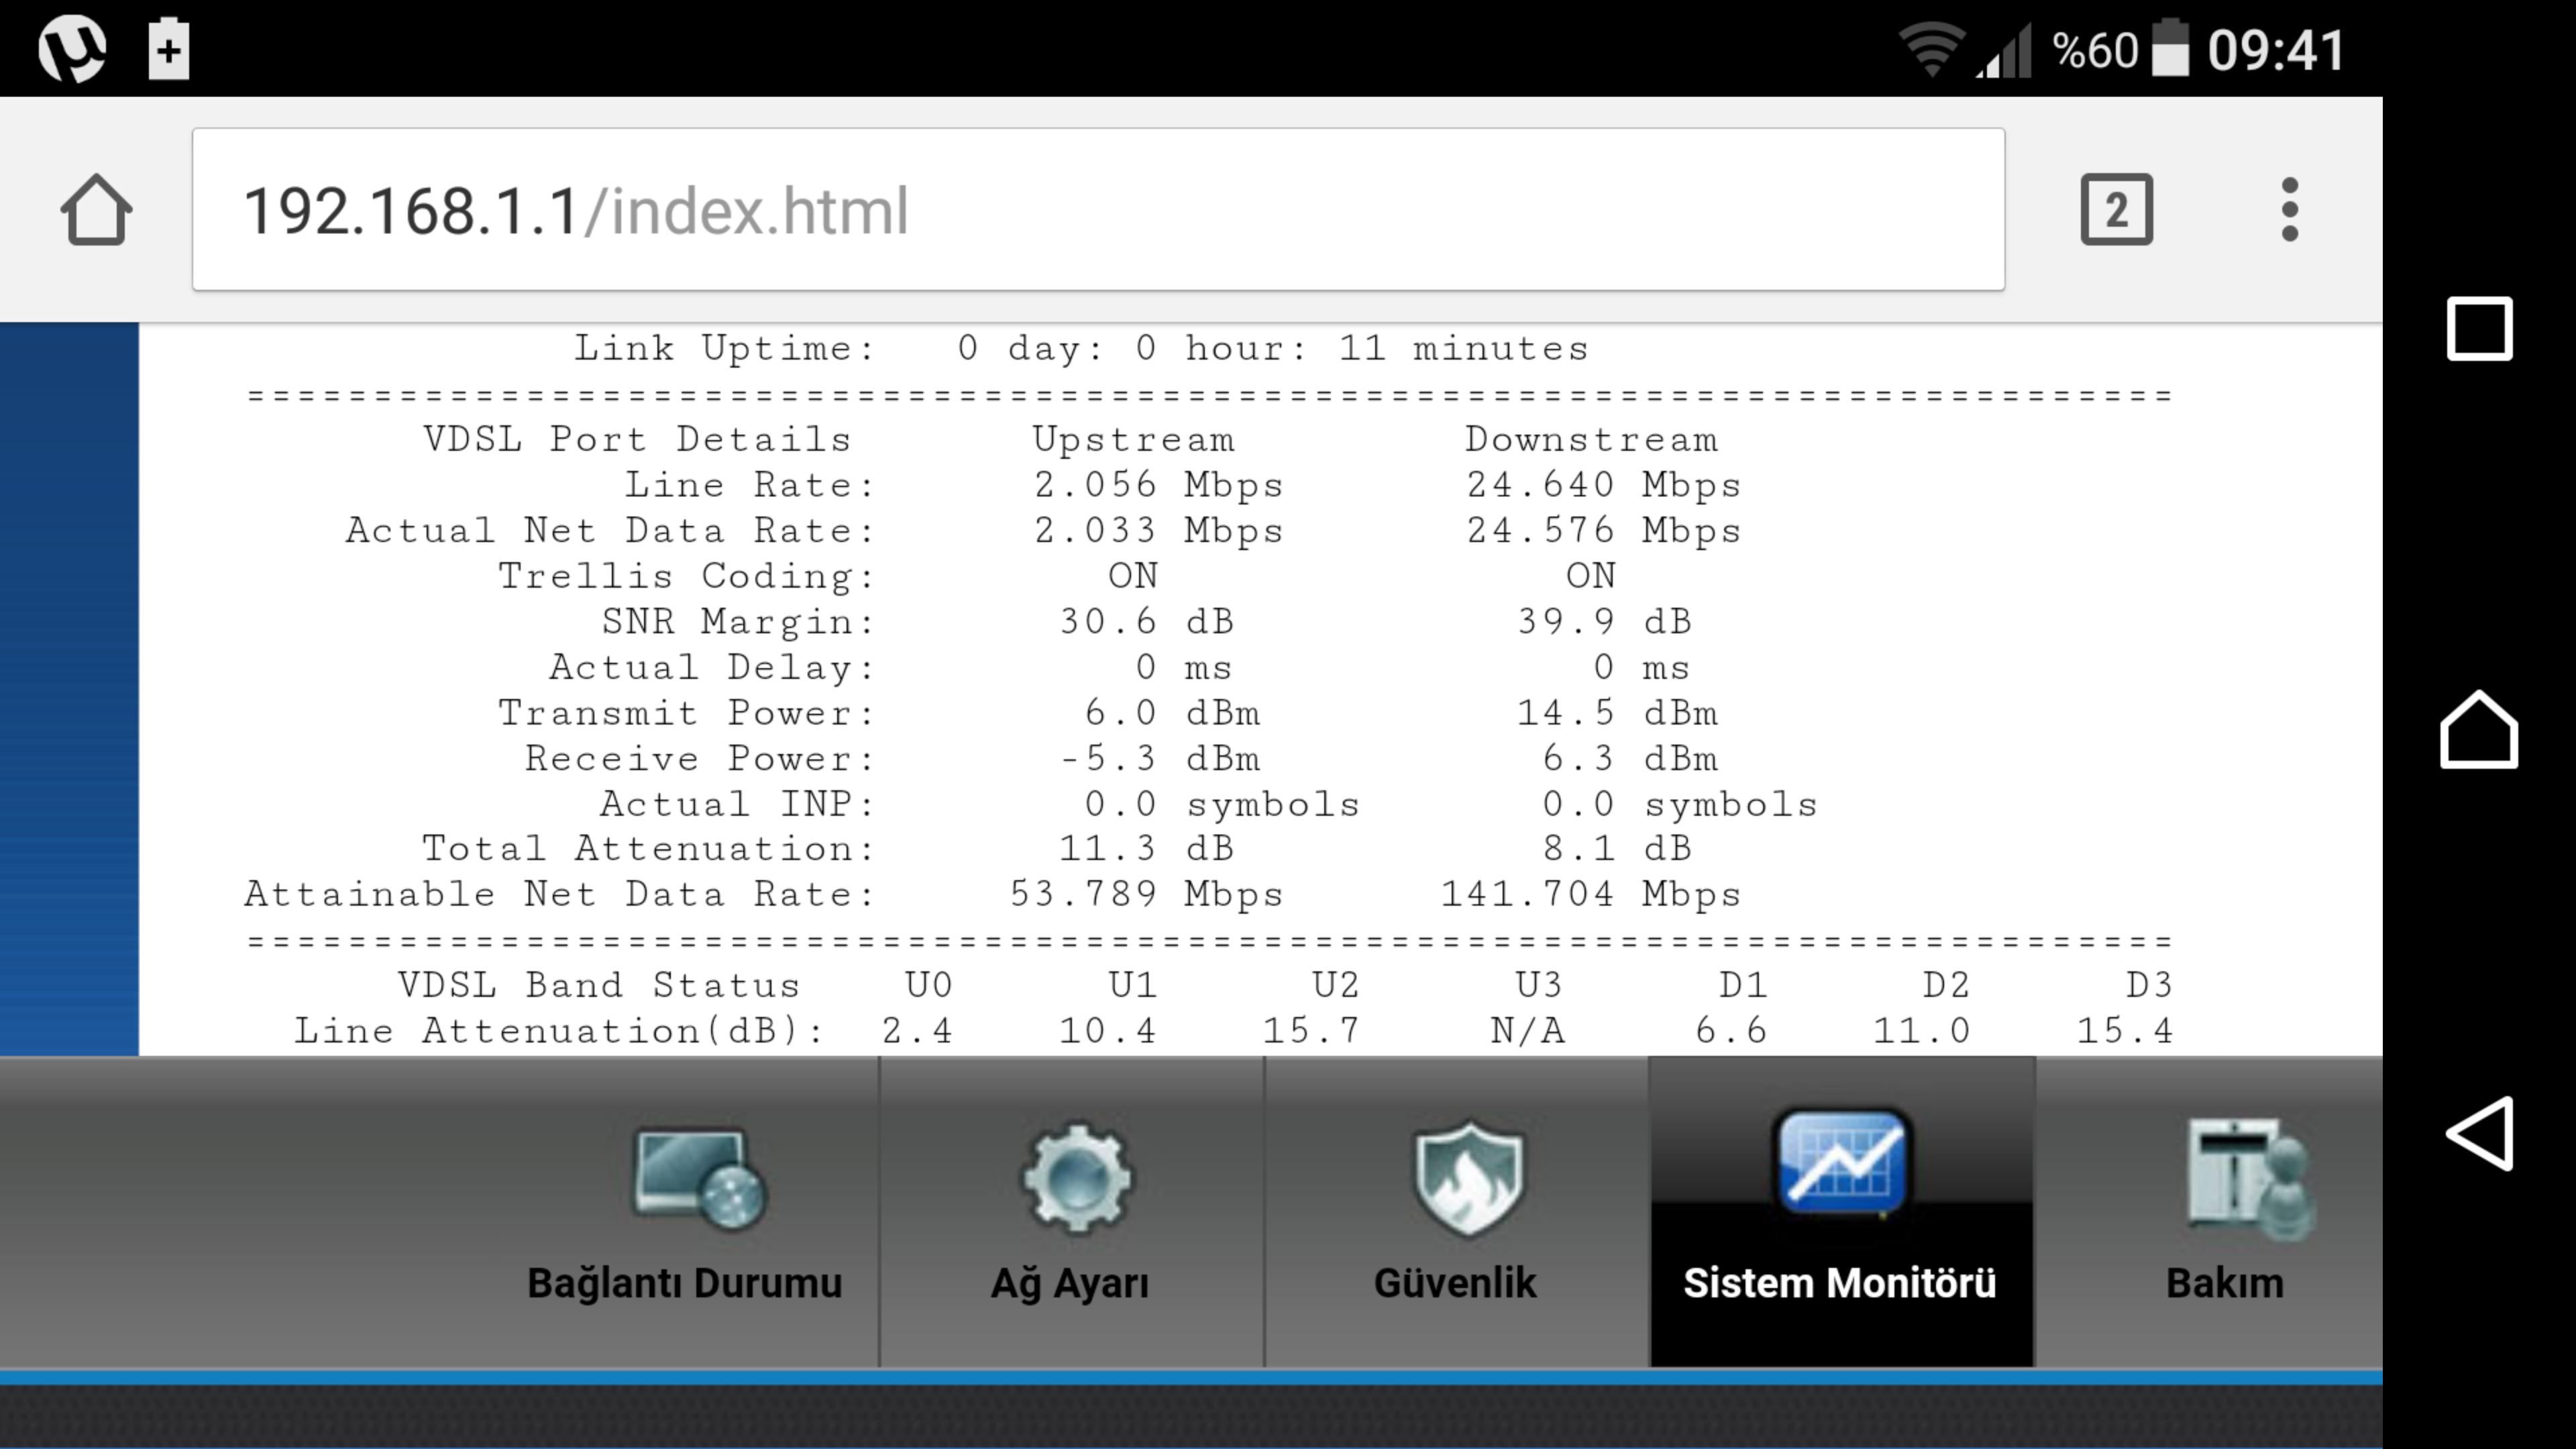Switch to the Bağlantı Durumu tab label

[684, 1283]
